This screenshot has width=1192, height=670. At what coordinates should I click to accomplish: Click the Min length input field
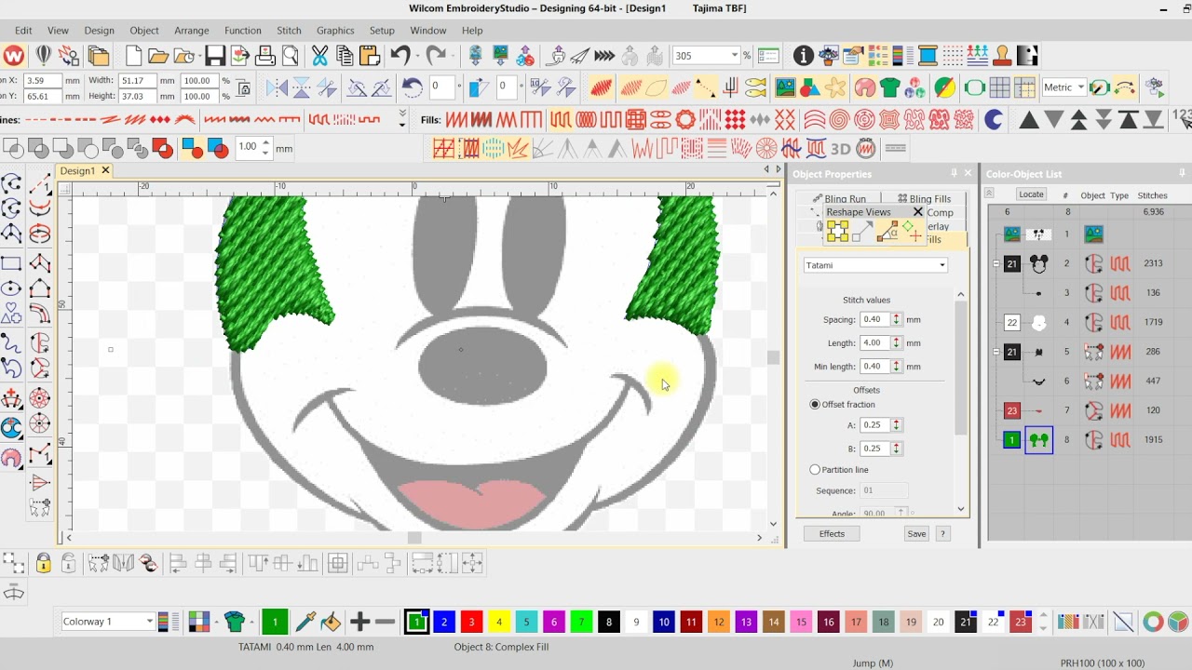875,367
